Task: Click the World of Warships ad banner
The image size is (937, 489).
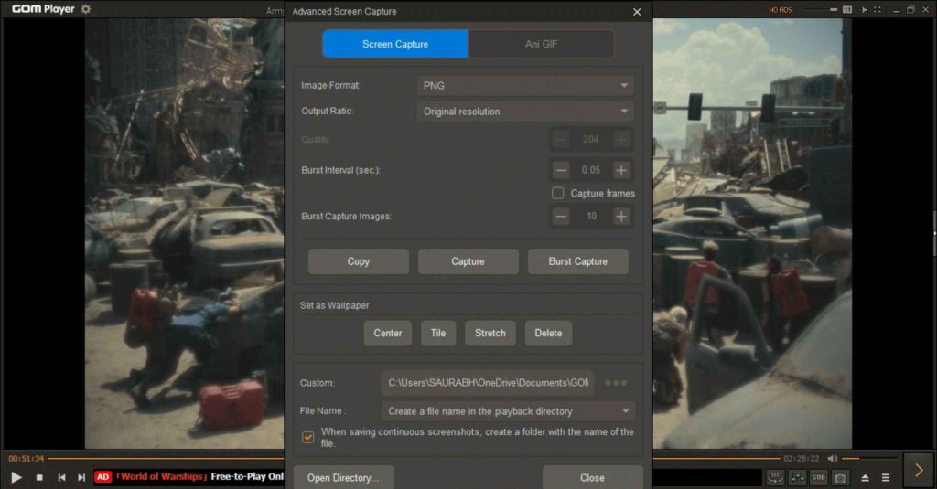Action: (x=189, y=476)
